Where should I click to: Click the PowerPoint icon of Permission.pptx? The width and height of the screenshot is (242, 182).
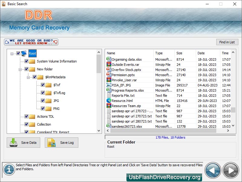coord(109,75)
